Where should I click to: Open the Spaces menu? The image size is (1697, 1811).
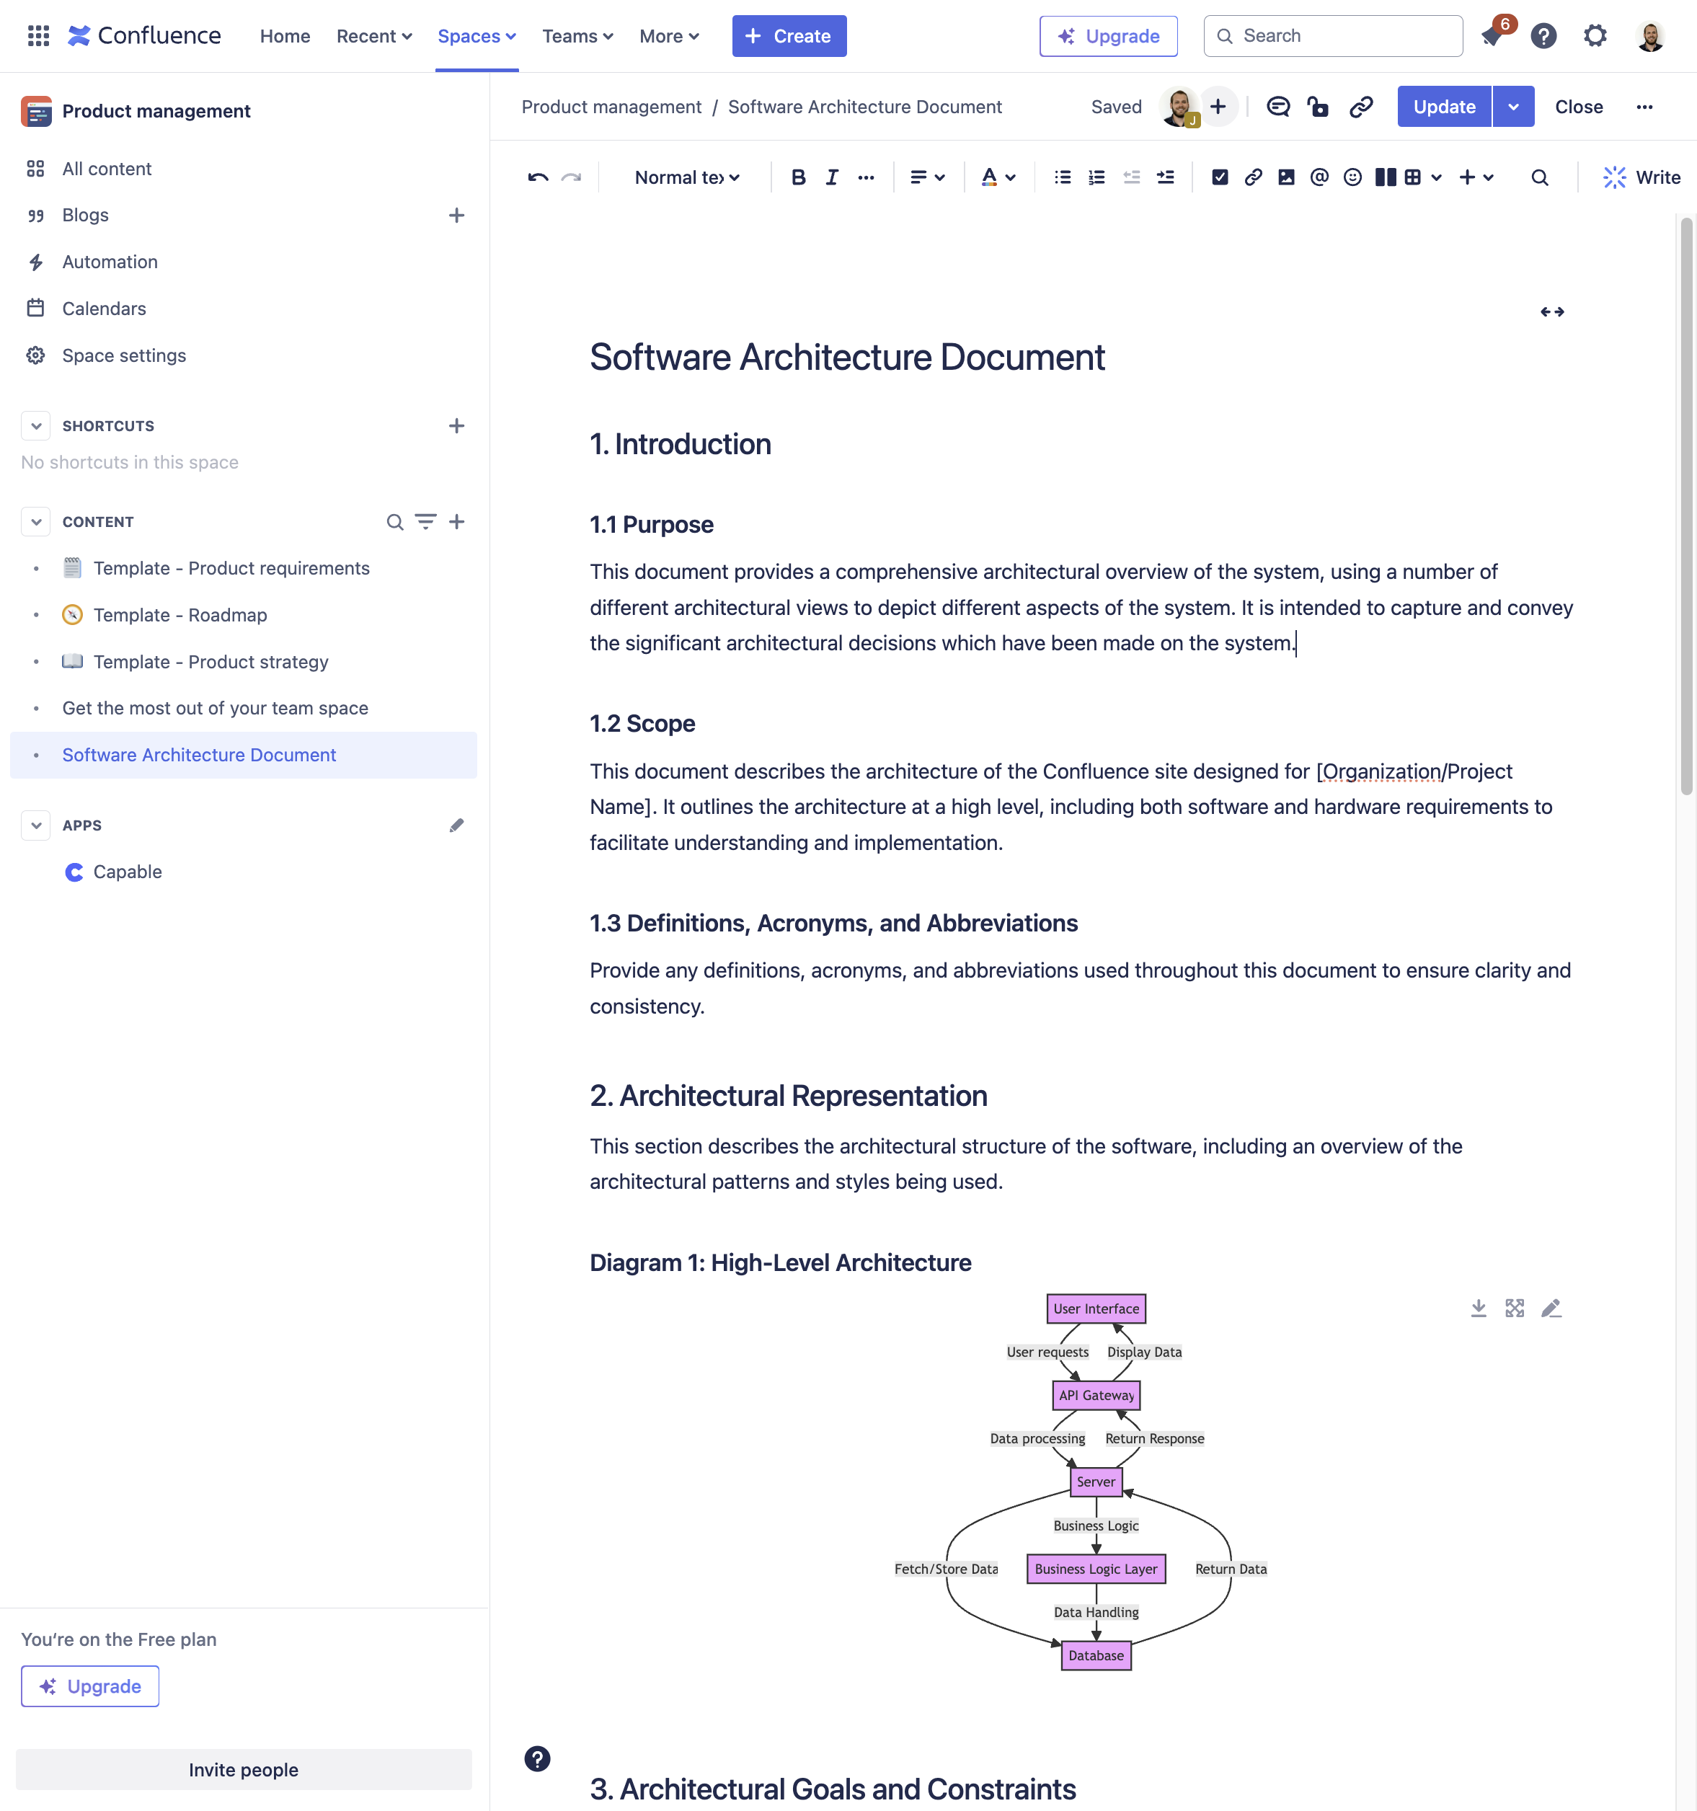(x=477, y=37)
